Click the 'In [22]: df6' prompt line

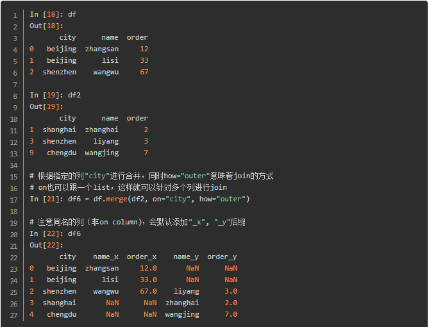[55, 233]
